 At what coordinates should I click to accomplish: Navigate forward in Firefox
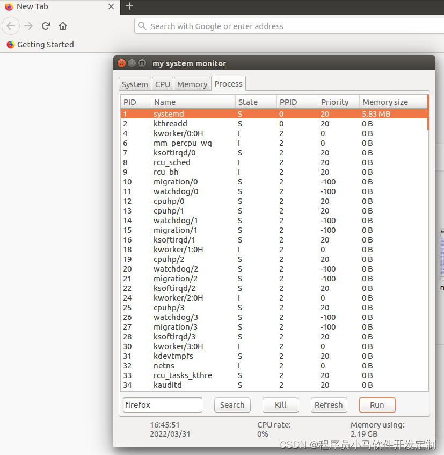(28, 26)
